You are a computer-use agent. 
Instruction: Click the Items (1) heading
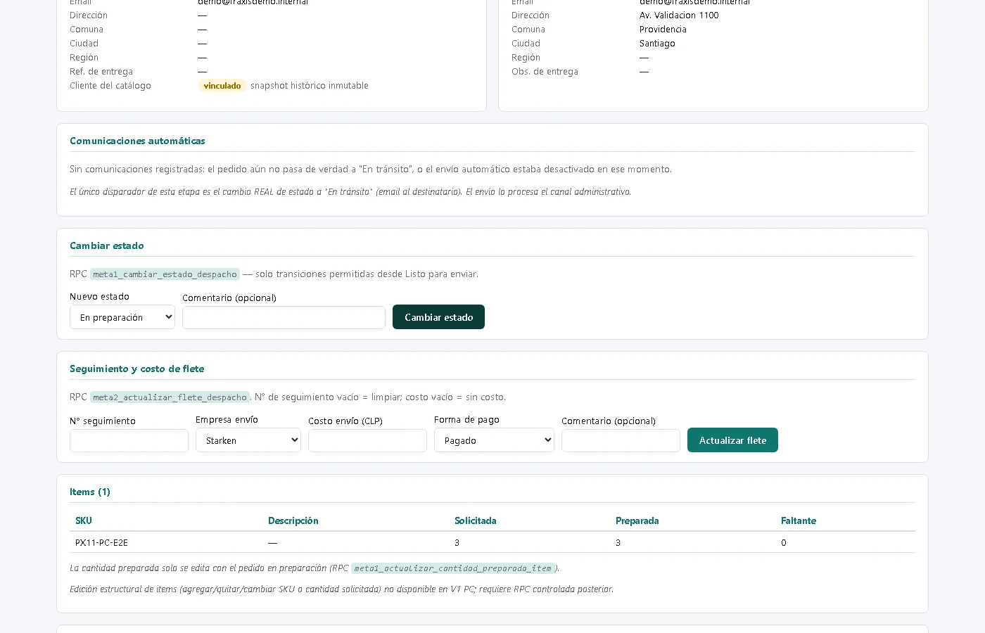[90, 492]
